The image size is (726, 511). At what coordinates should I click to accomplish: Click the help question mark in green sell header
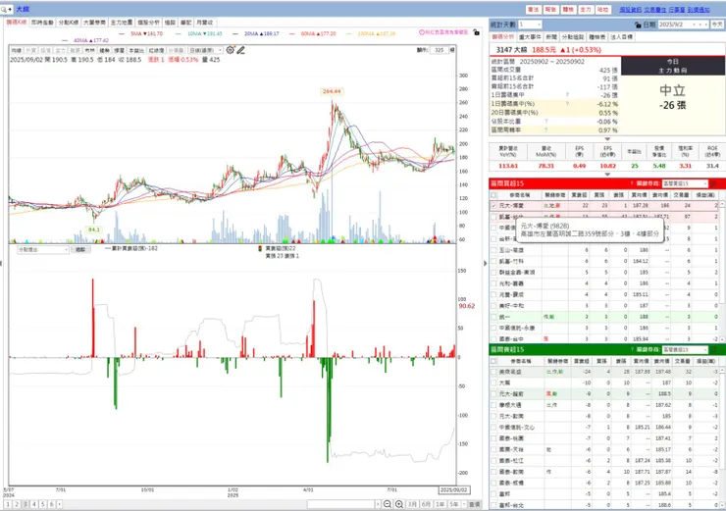click(632, 350)
